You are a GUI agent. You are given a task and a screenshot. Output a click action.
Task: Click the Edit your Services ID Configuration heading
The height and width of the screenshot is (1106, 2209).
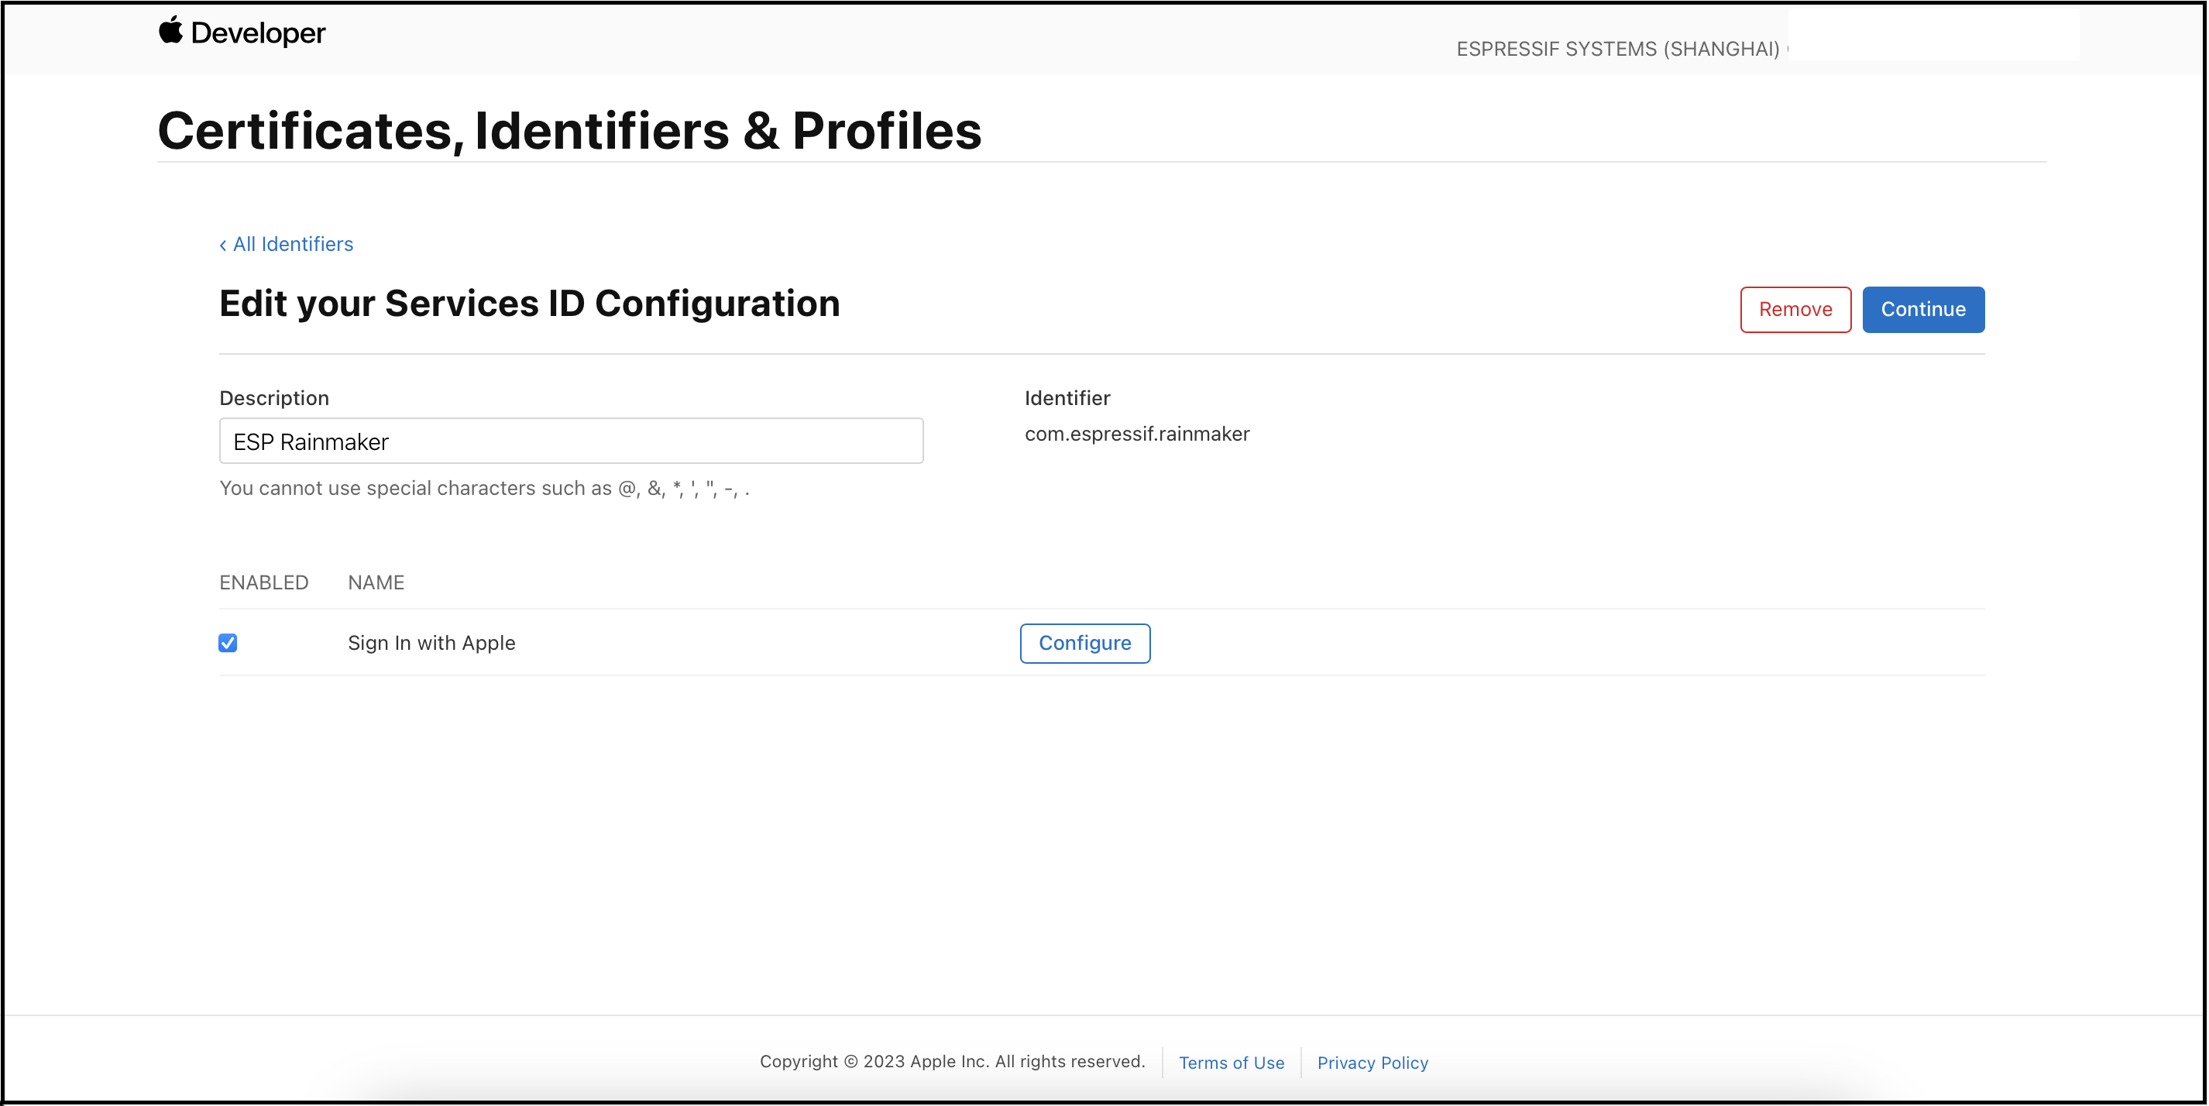529,304
